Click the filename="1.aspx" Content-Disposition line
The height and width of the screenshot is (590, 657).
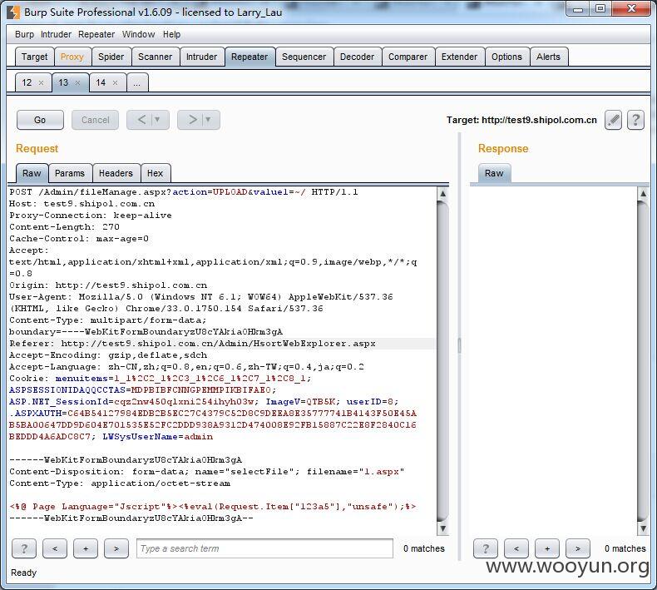(x=206, y=472)
